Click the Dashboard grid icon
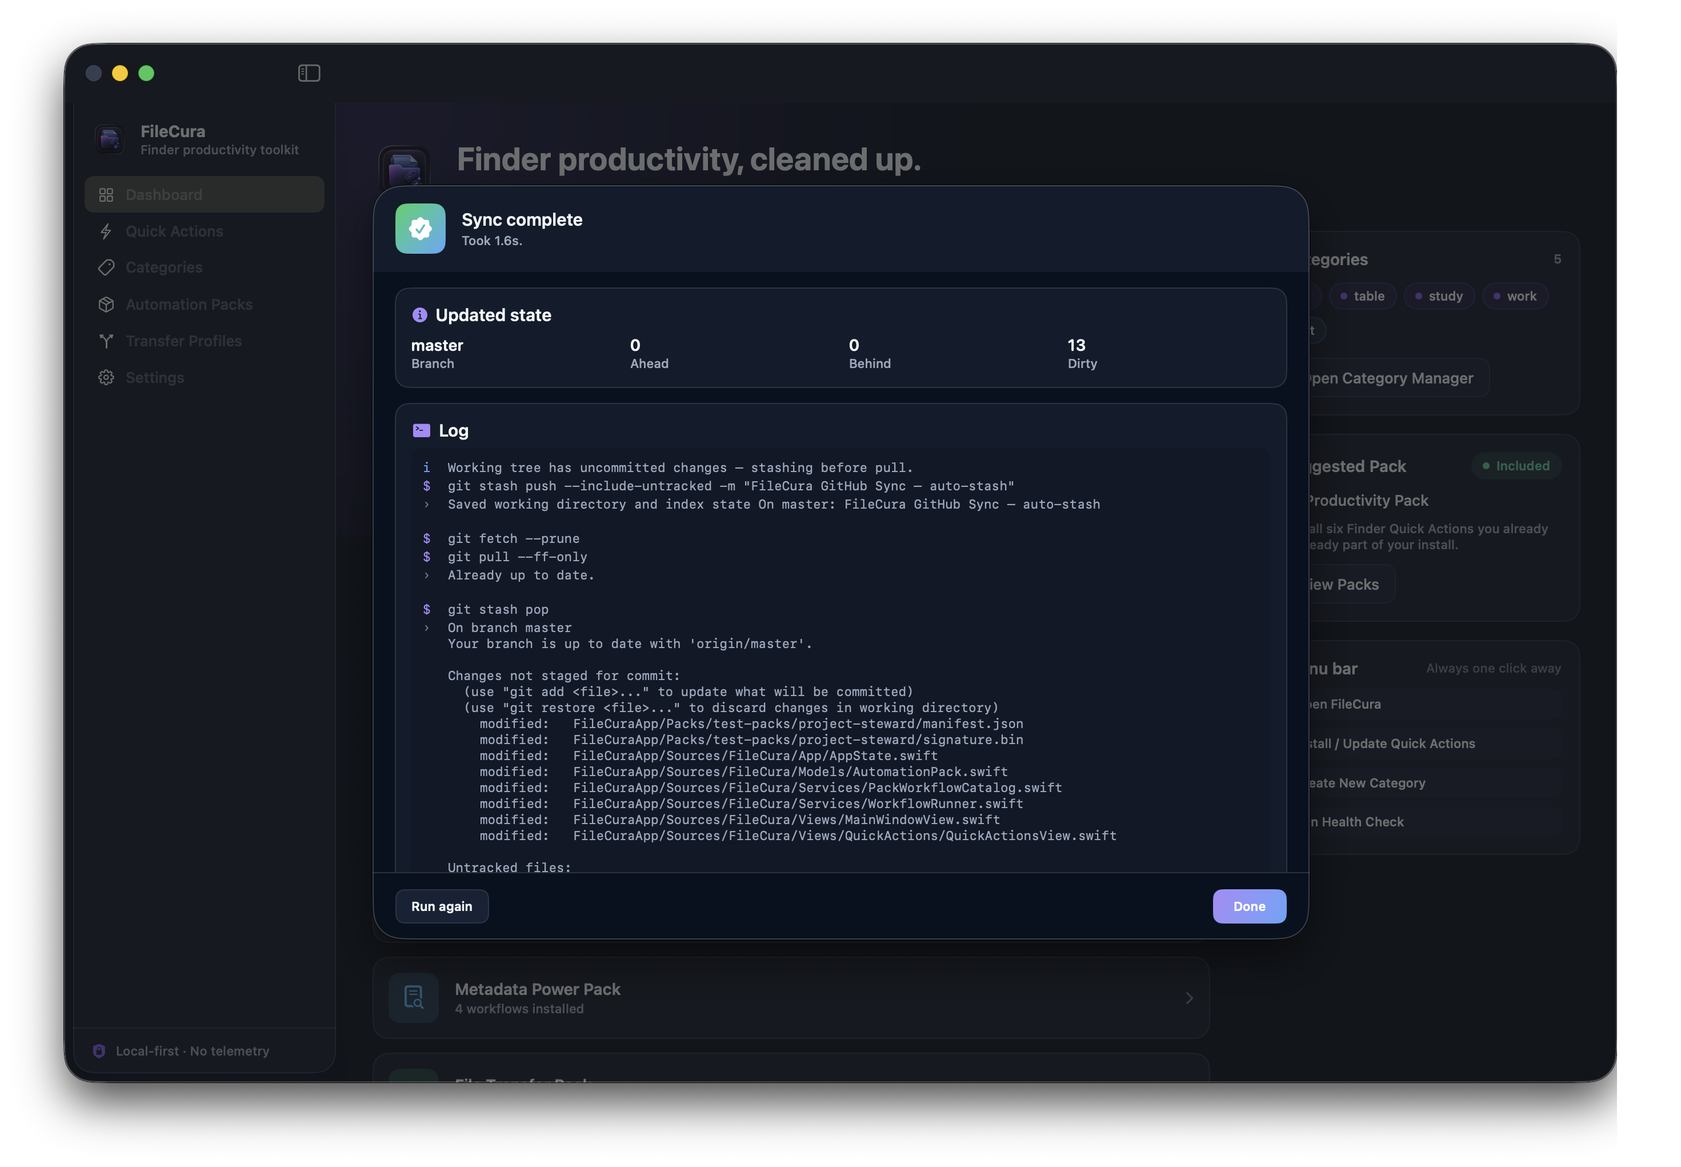Screen dimensions: 1681x1167 (106, 194)
